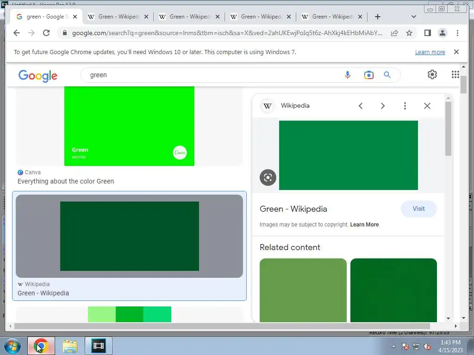Image resolution: width=474 pixels, height=355 pixels.
Task: Open a new tab with plus button
Action: tap(378, 17)
